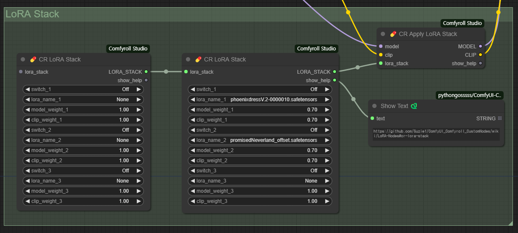Click the link midpoint dot between the two LoRA Stack nodes
Viewport: 518px width, 233px height.
pyautogui.click(x=166, y=72)
